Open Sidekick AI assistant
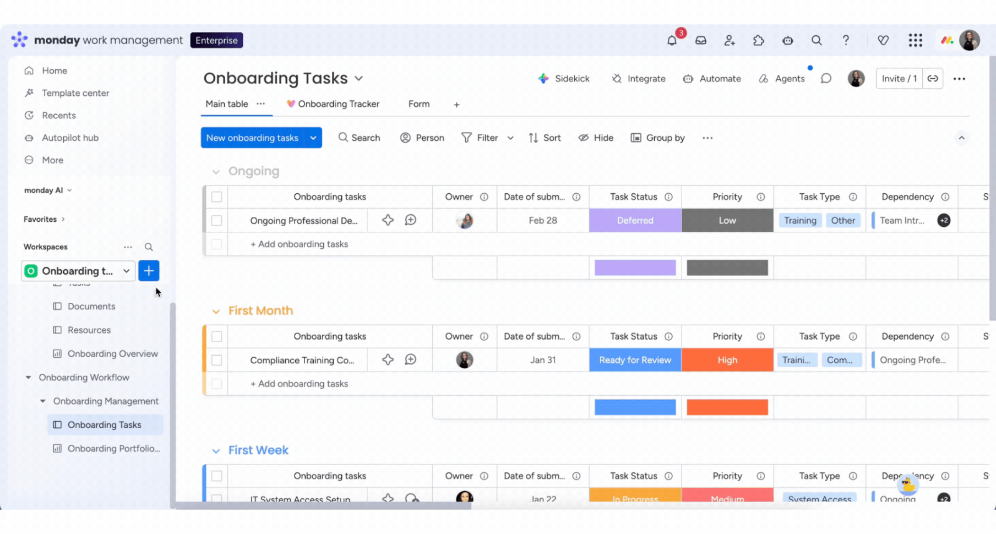996x534 pixels. click(x=564, y=79)
